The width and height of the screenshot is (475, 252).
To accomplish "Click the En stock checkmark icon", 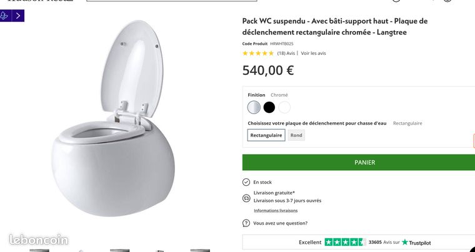I will click(246, 182).
